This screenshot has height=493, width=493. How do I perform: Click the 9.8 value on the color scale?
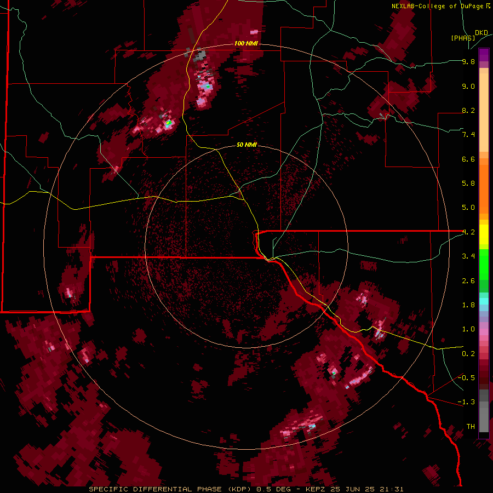point(468,61)
